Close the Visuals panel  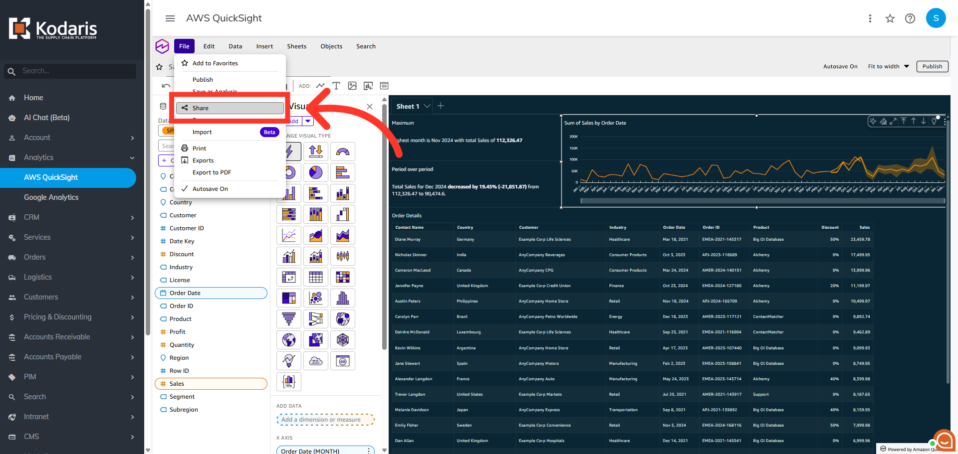(x=370, y=106)
